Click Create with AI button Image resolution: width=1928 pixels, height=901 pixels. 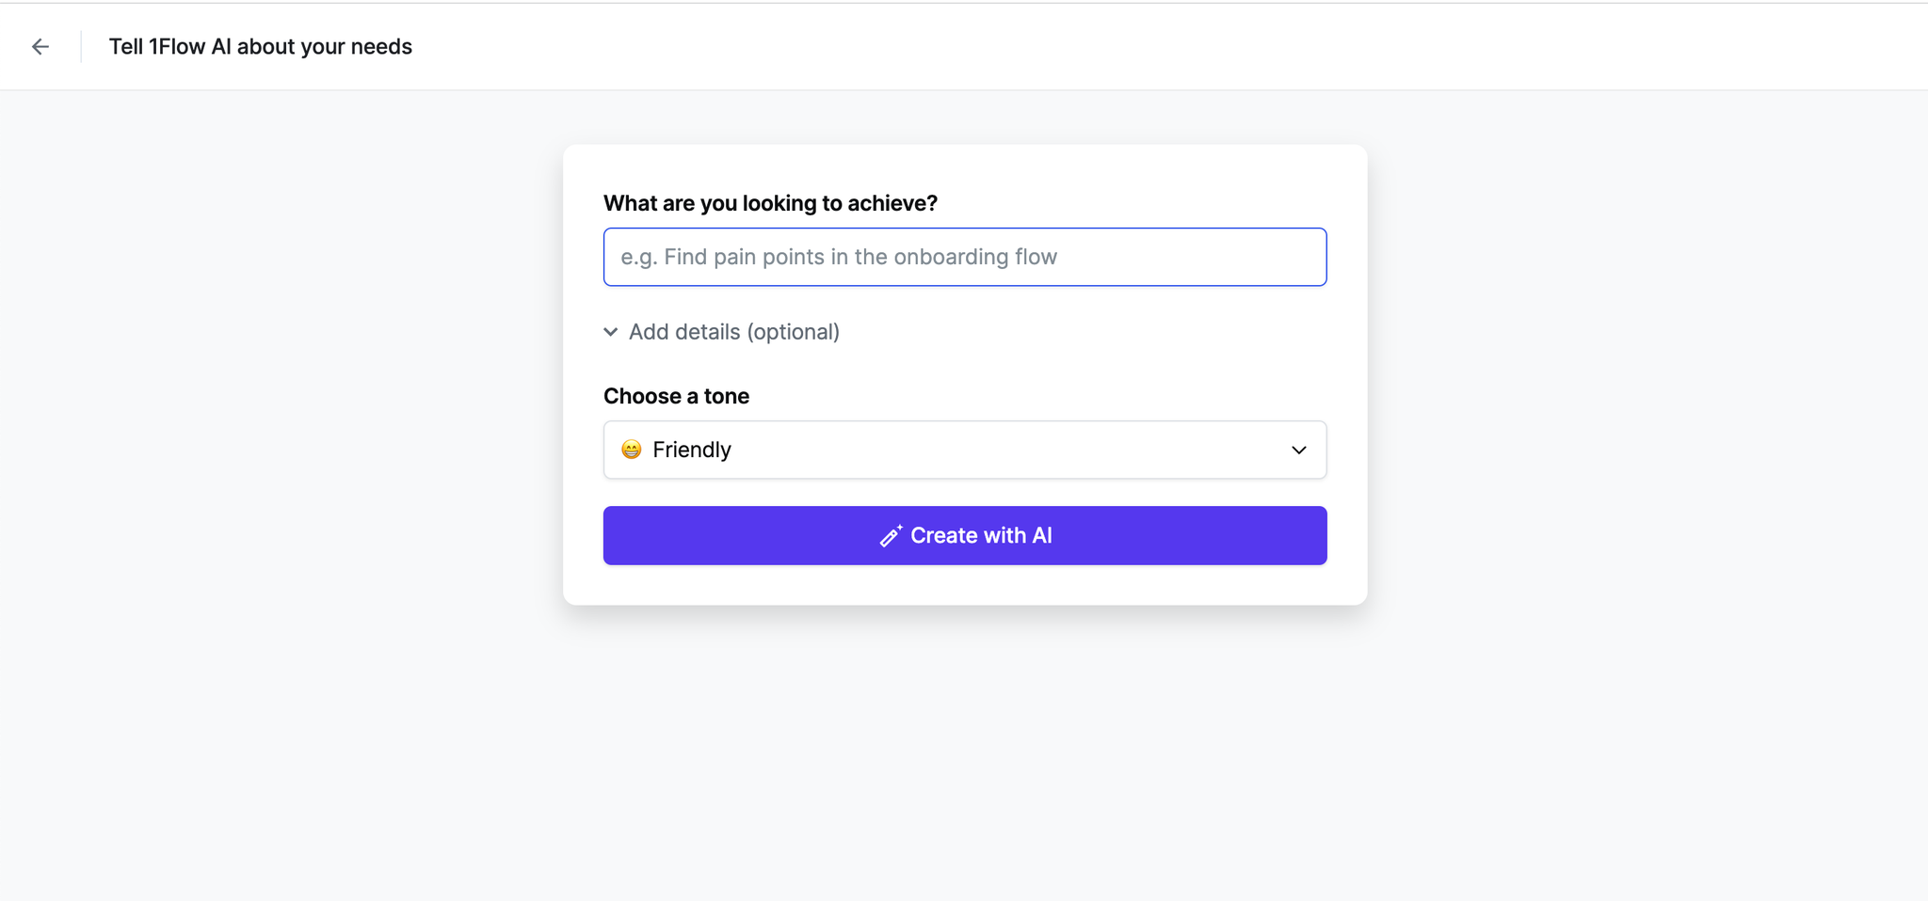pyautogui.click(x=965, y=535)
